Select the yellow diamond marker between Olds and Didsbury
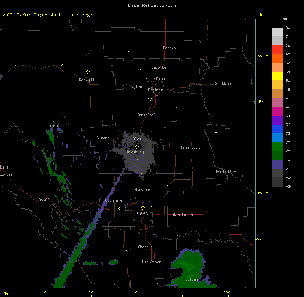 [137, 147]
